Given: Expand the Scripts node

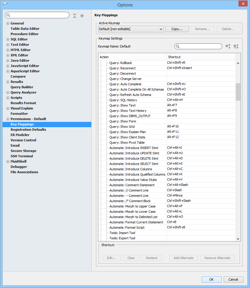Looking at the screenshot, I should (8, 98).
